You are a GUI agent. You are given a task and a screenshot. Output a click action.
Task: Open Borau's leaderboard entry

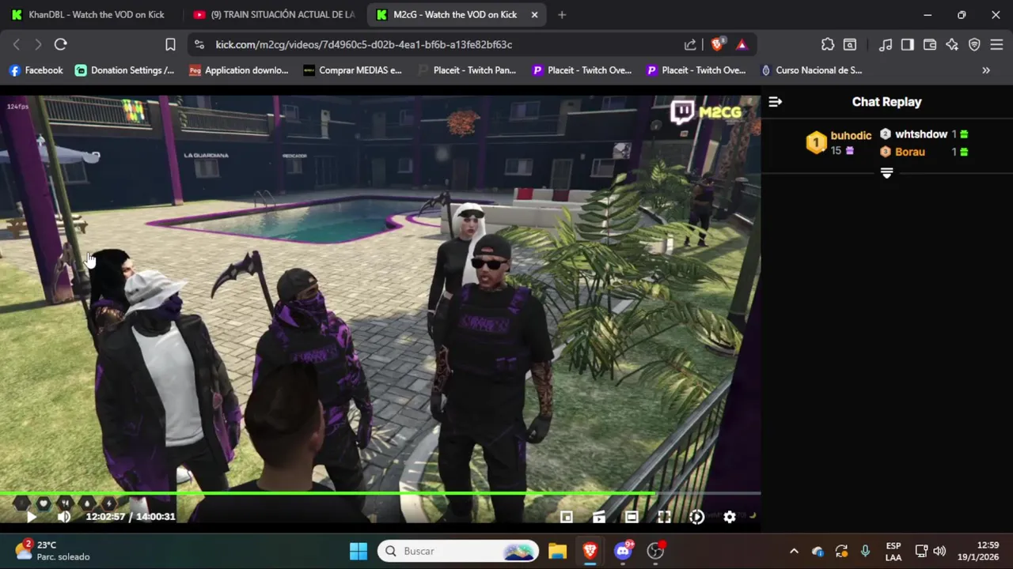[924, 152]
